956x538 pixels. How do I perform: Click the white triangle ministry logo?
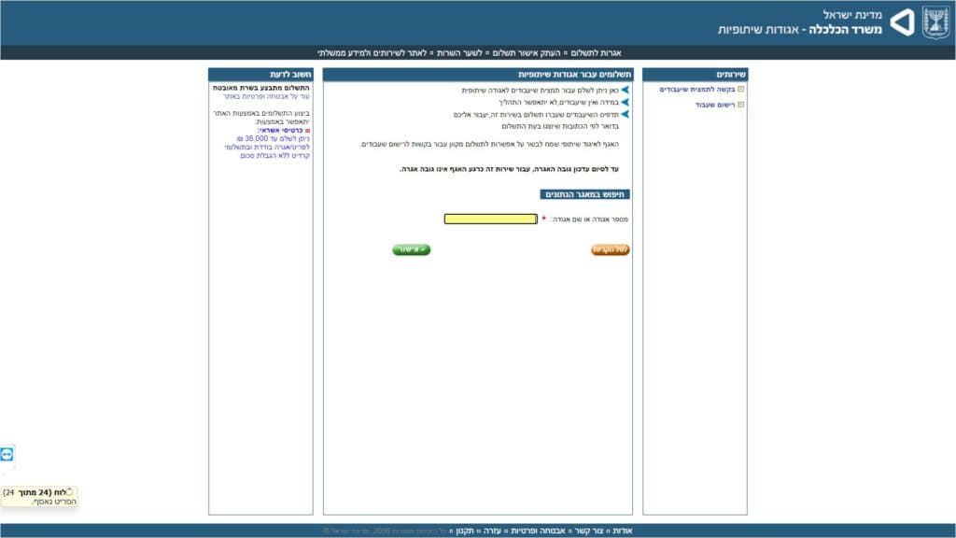pyautogui.click(x=901, y=22)
